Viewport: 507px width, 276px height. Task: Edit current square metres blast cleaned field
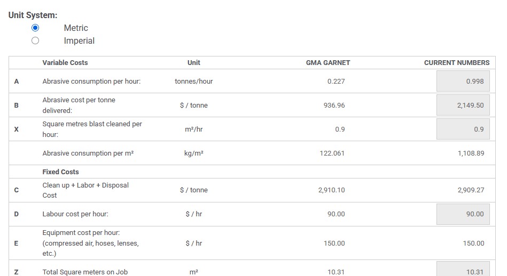463,129
